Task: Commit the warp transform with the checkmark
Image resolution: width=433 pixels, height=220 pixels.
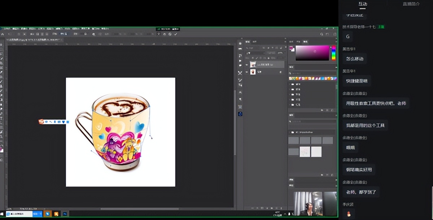Action: [x=176, y=34]
